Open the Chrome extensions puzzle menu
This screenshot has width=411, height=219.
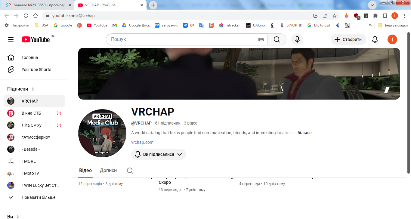[x=375, y=16]
